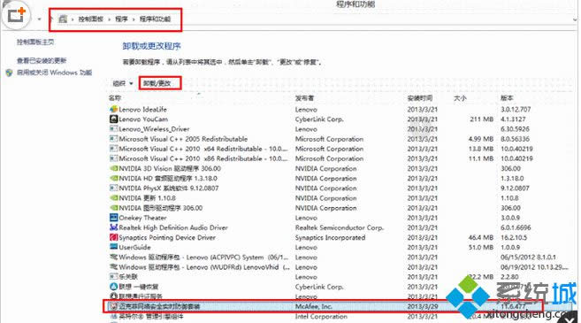Viewport: 581px width, 323px height.
Task: Sort by the 名称 column header
Action: (x=115, y=98)
